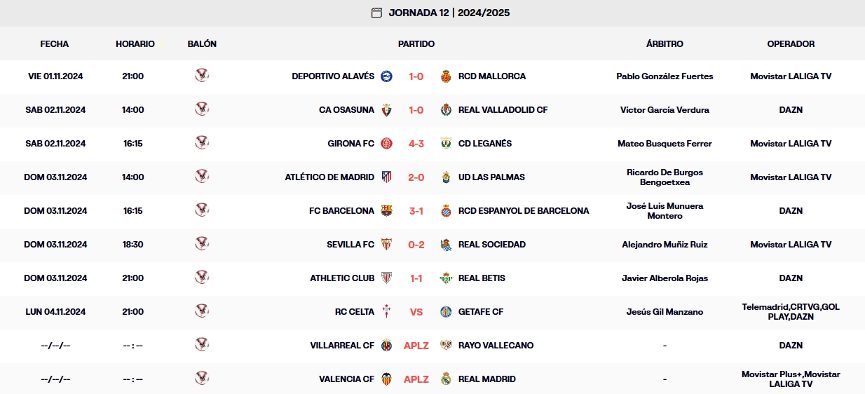
Task: Click referee Jesús Gil Manzano
Action: [665, 312]
